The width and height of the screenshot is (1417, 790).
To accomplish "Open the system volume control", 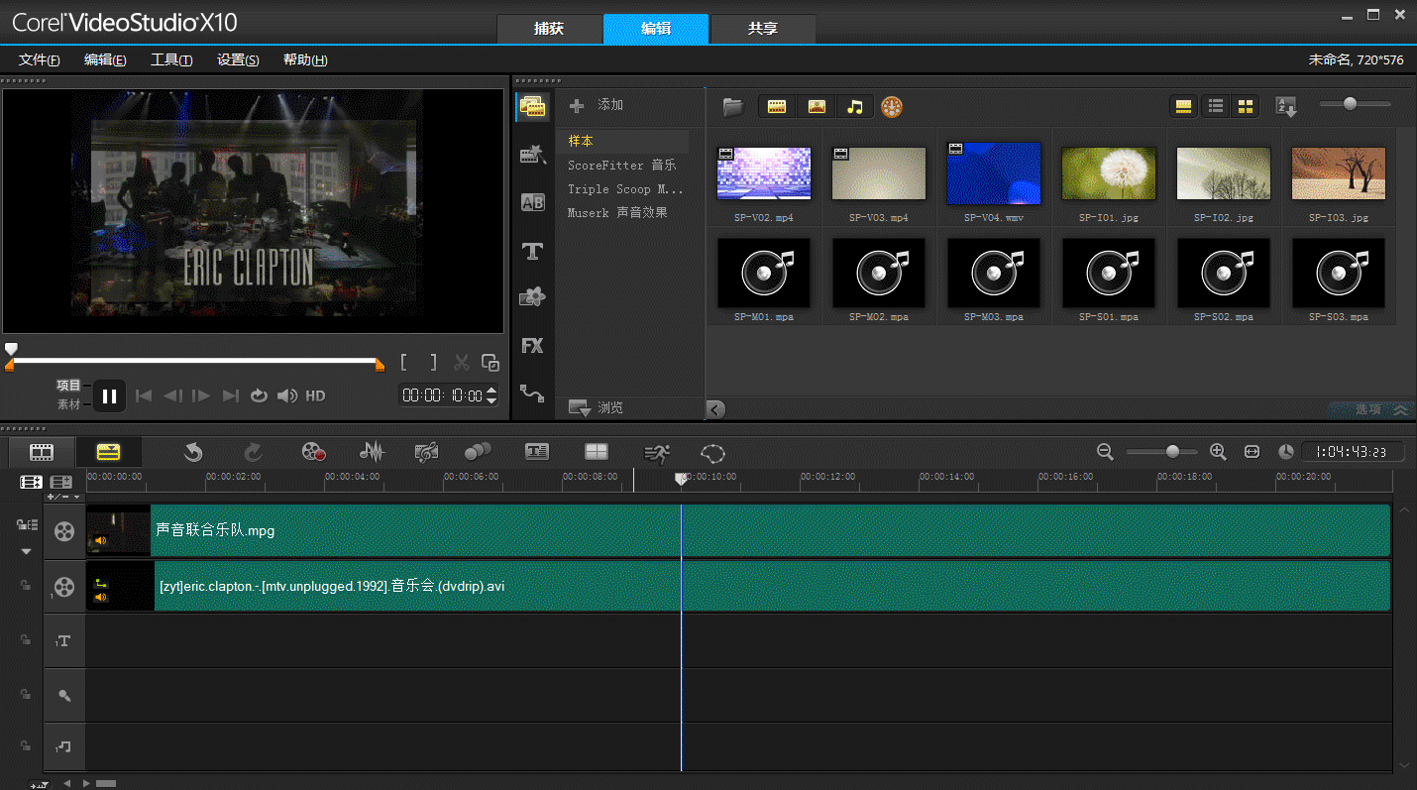I will tap(287, 395).
